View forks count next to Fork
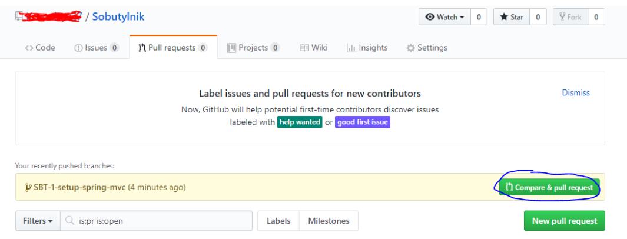Screen dimensions: 627x239 596,17
